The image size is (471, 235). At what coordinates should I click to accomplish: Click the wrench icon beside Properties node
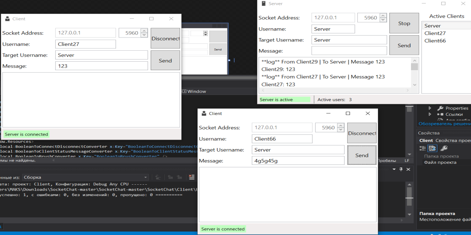coord(440,108)
